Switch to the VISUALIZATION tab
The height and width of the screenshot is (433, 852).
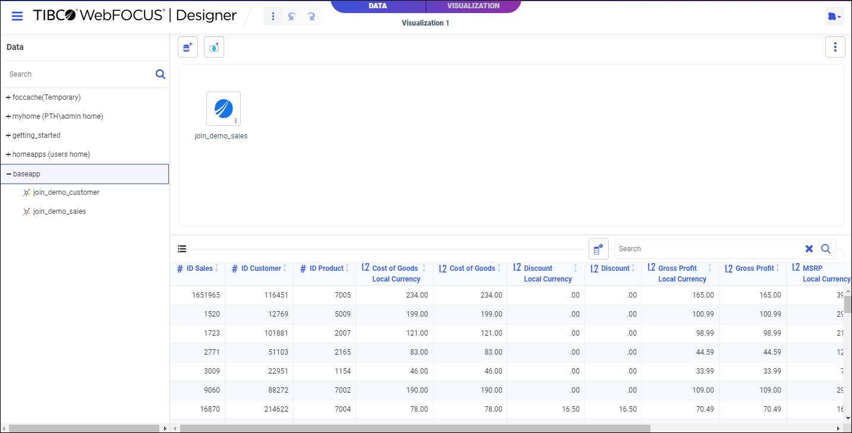(473, 6)
